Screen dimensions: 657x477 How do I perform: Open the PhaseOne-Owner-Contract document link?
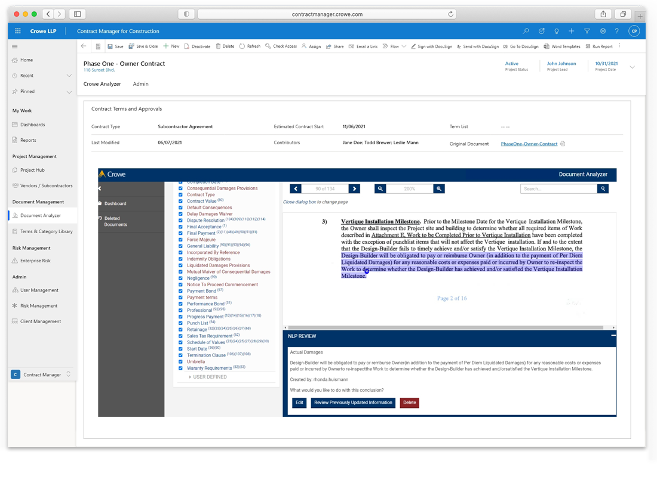pos(529,144)
